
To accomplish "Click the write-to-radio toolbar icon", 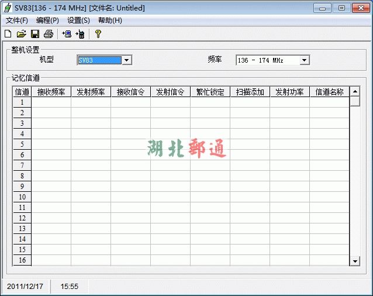I will [x=80, y=34].
